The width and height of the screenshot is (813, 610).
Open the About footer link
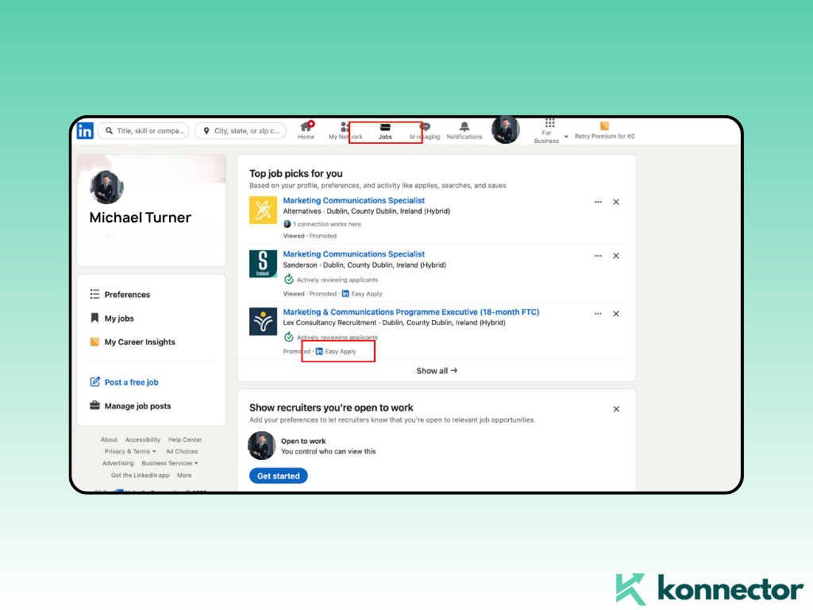[x=109, y=439]
